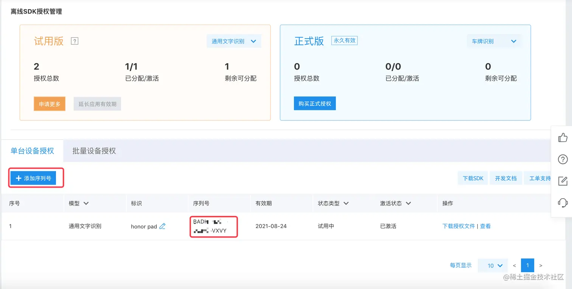Click the 通用文字识别 model cell in the table row
The height and width of the screenshot is (289, 572).
[85, 226]
